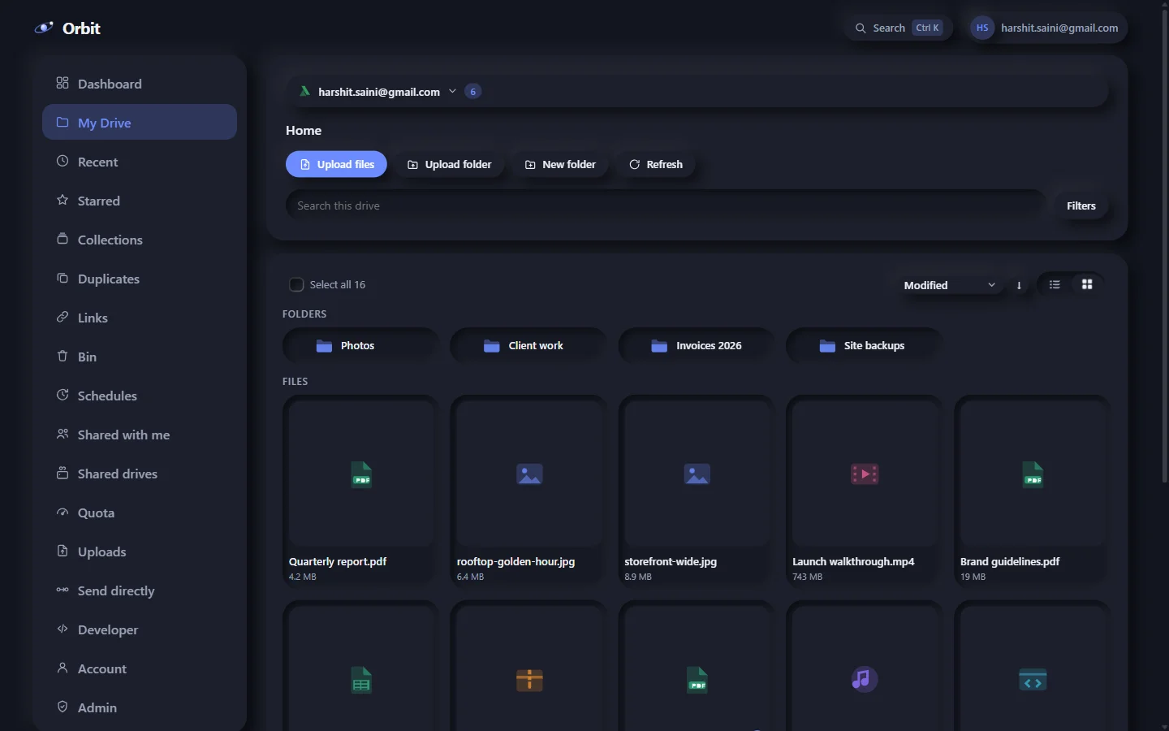1169x731 pixels.
Task: Open the Bin trash icon
Action: point(63,356)
